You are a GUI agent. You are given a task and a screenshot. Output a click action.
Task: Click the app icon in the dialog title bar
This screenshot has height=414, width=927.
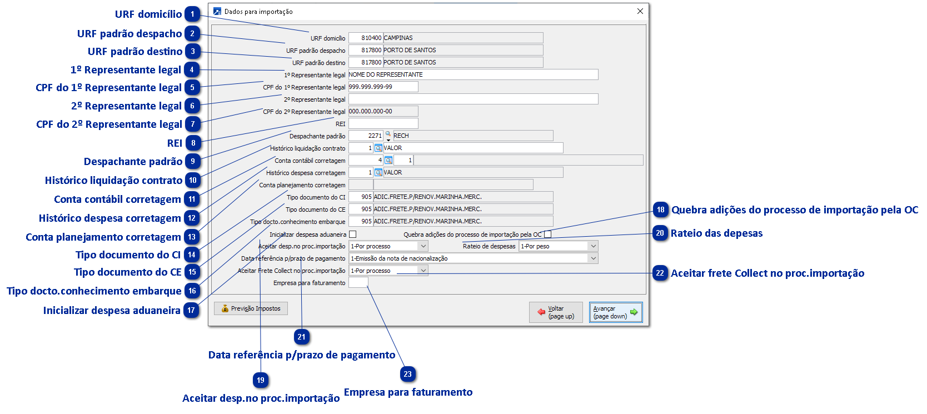[217, 11]
